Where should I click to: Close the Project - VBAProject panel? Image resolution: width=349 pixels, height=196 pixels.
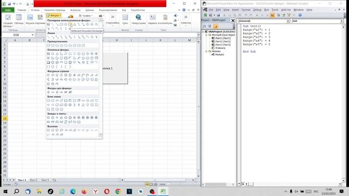coord(233,21)
